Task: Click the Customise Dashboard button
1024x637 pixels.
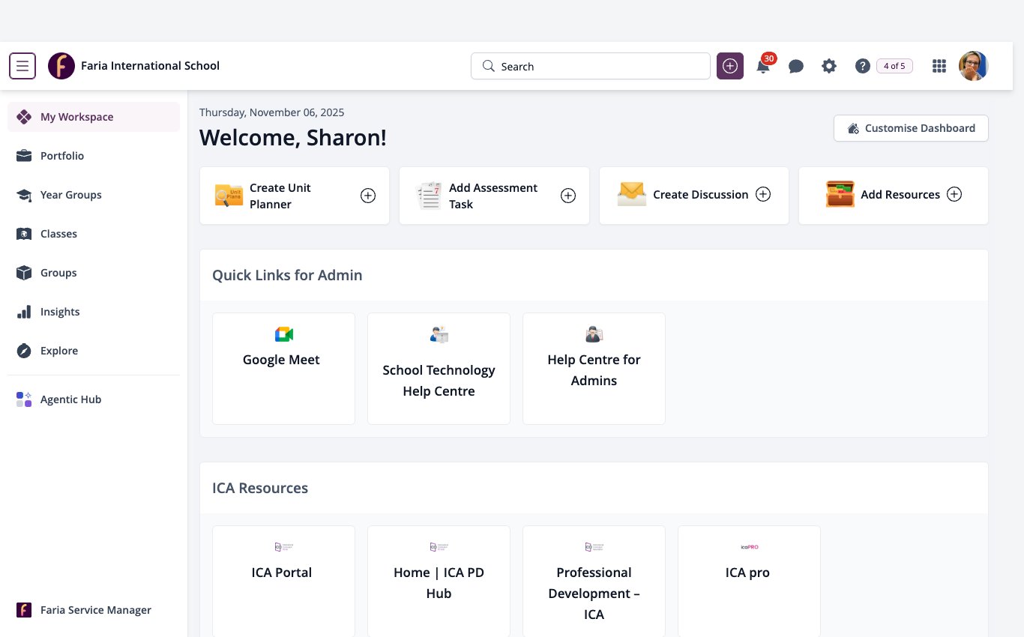Action: click(911, 128)
